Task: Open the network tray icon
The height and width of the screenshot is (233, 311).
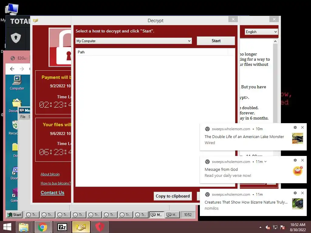Action: (275, 227)
